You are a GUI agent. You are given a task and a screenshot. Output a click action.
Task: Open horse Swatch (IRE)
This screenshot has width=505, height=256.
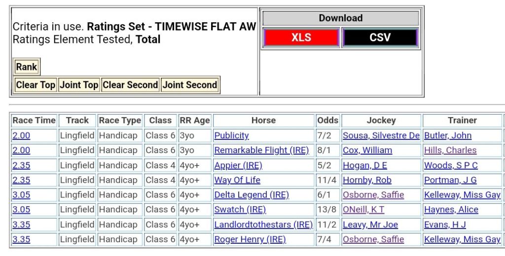coord(240,210)
